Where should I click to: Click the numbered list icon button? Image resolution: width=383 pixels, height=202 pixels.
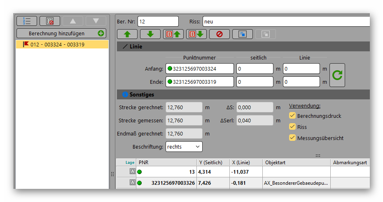27,21
